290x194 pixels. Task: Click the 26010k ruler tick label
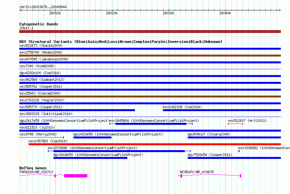click(x=55, y=13)
